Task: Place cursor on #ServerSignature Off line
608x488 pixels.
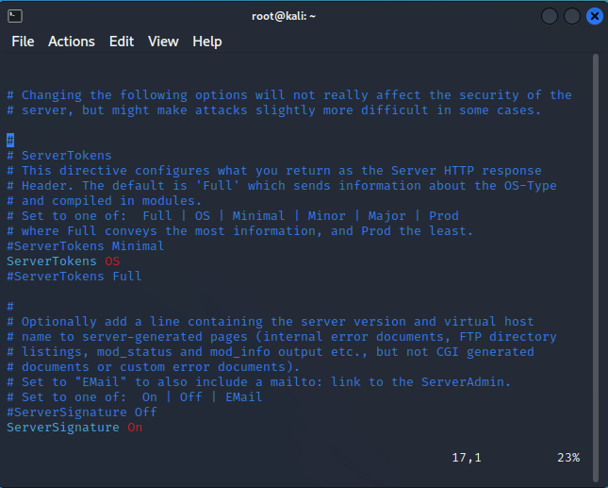Action: click(x=82, y=412)
